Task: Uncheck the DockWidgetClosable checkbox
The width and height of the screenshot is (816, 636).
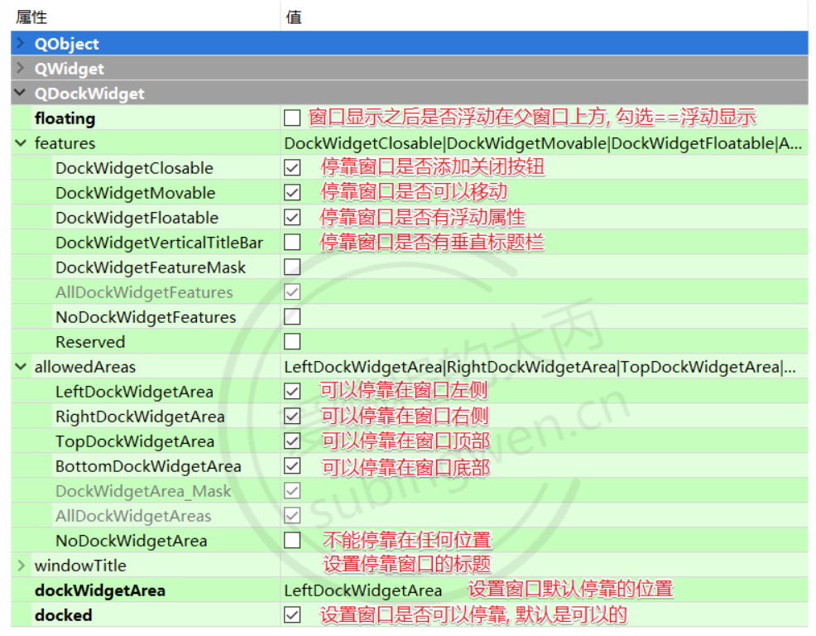Action: click(x=292, y=168)
